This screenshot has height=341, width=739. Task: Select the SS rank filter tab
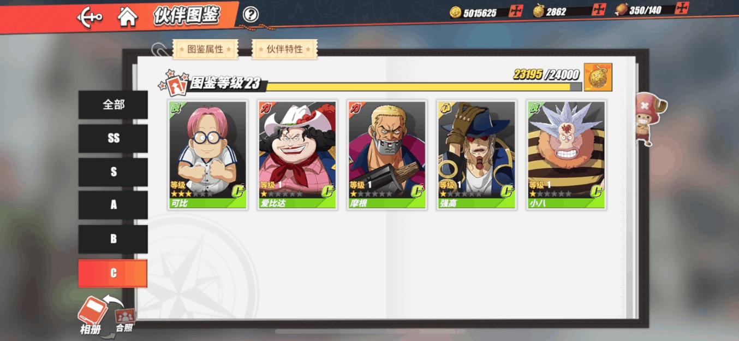(x=113, y=138)
